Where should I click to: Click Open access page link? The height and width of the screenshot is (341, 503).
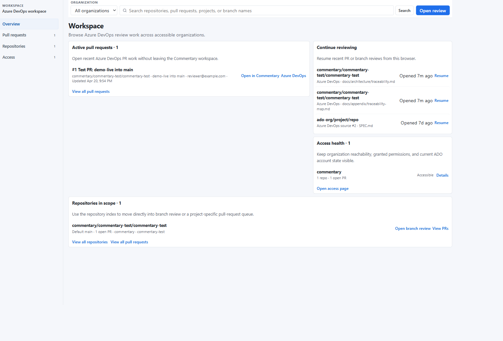pos(332,189)
